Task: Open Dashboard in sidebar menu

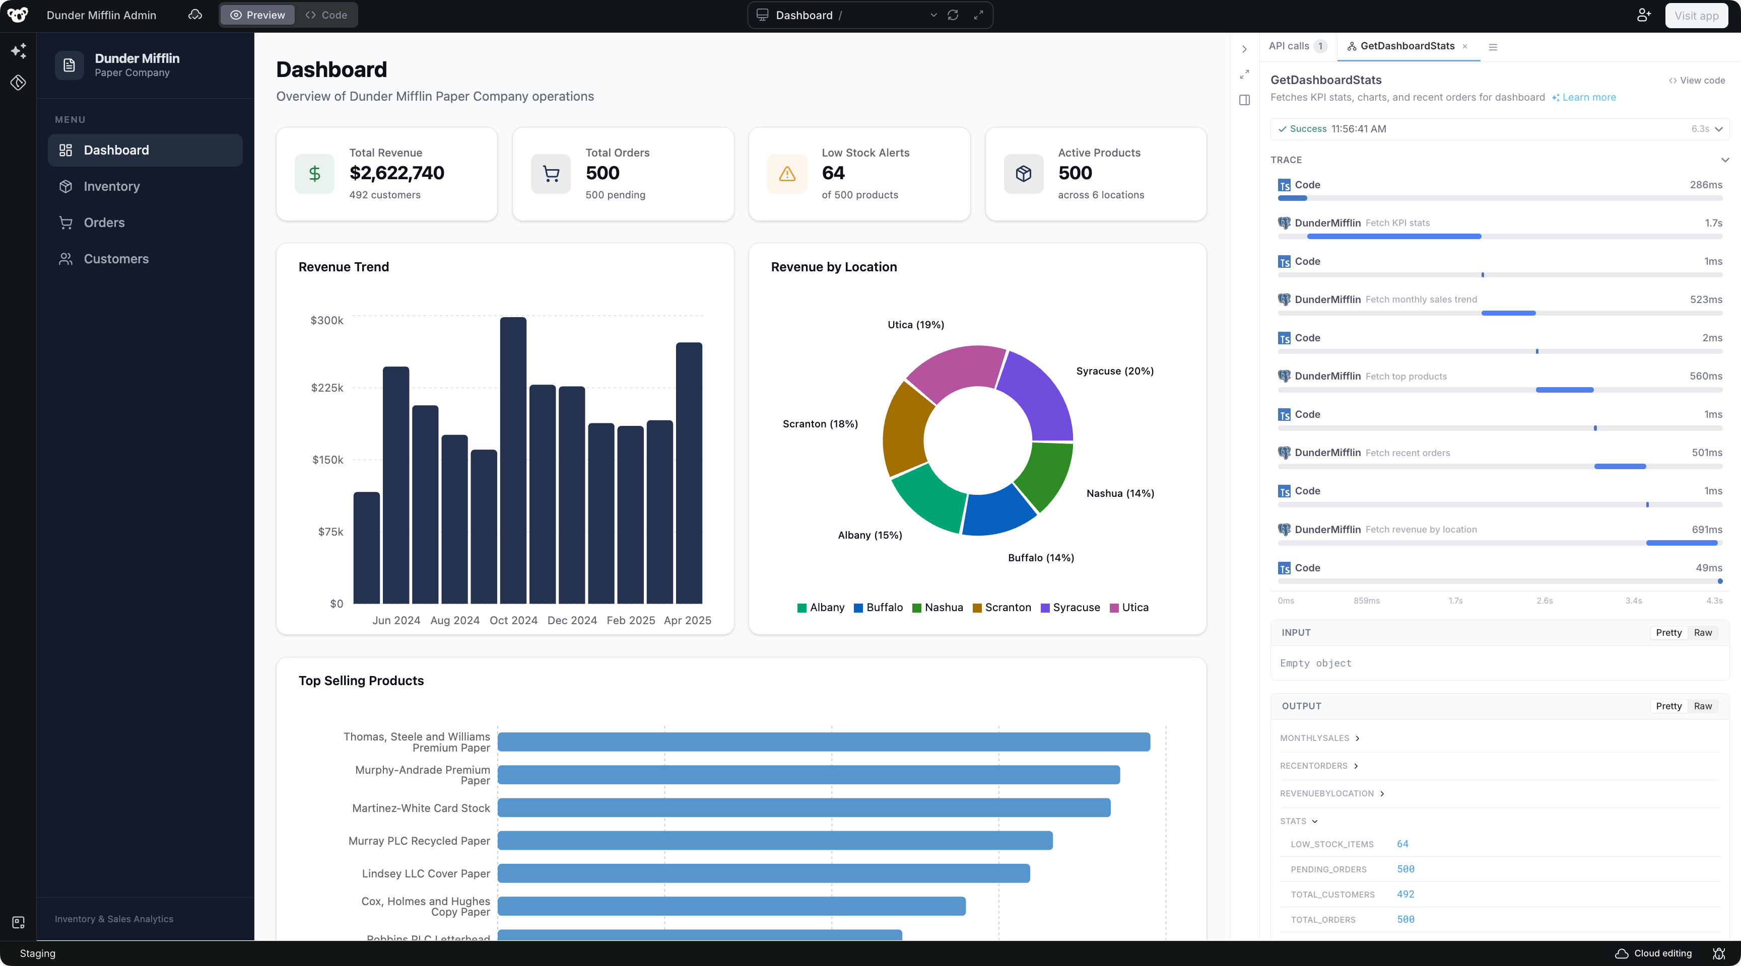Action: click(145, 150)
